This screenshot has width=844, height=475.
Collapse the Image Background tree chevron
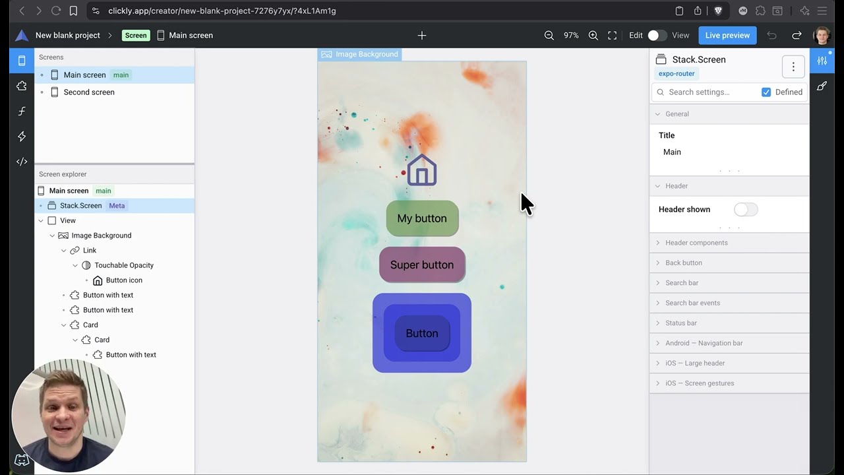click(x=52, y=236)
